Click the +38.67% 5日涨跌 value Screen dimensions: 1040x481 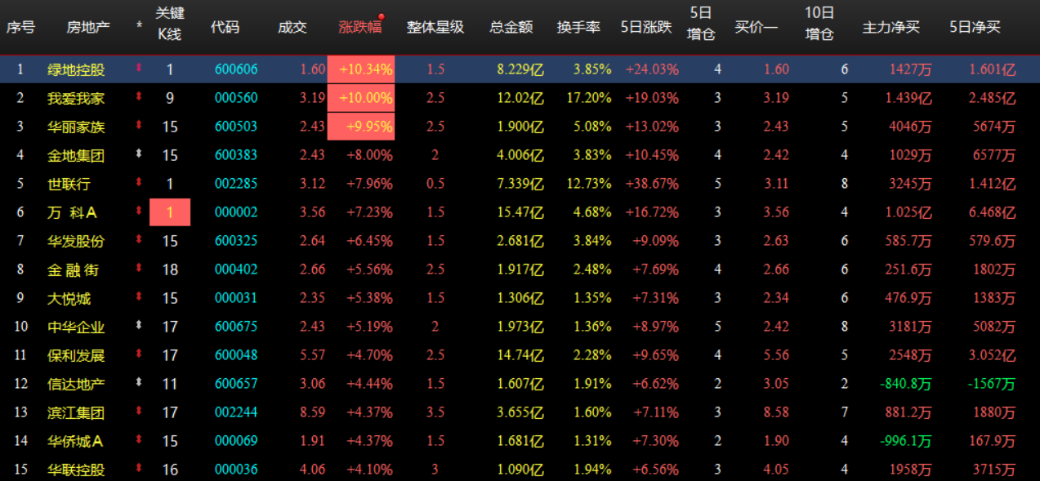tap(652, 184)
